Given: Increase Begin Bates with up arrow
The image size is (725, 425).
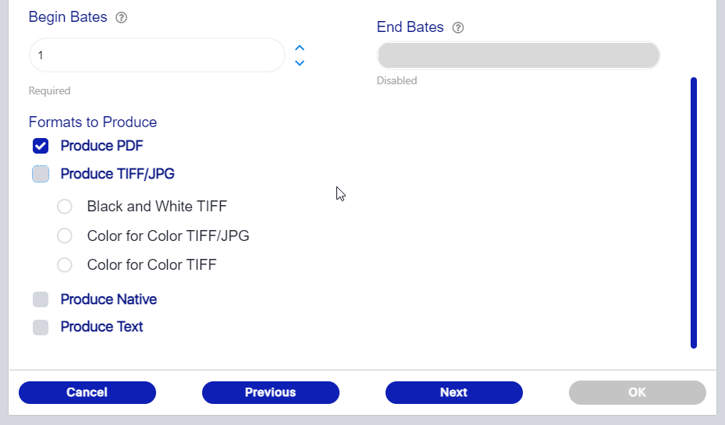Looking at the screenshot, I should click(x=300, y=48).
